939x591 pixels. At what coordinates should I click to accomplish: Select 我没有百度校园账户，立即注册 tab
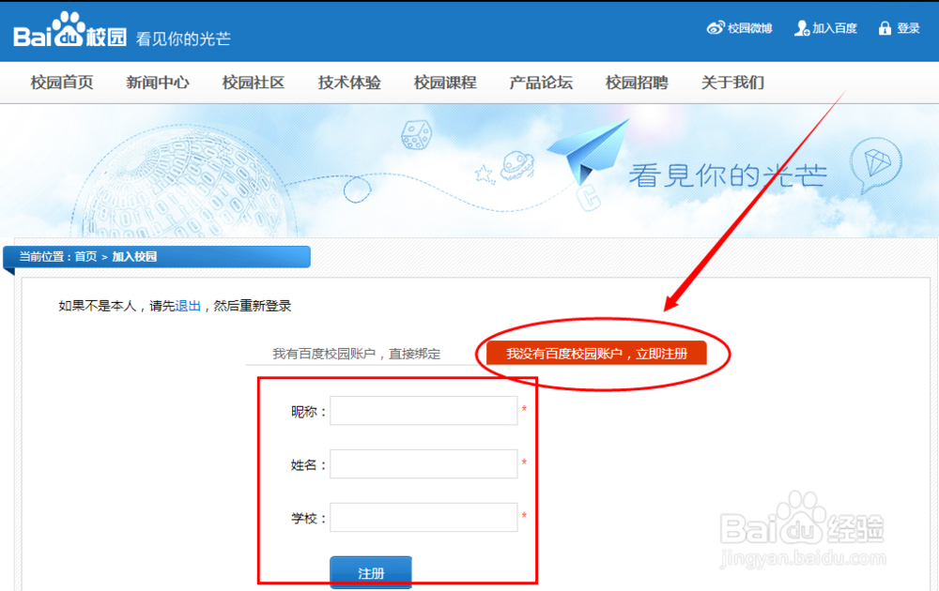point(596,354)
